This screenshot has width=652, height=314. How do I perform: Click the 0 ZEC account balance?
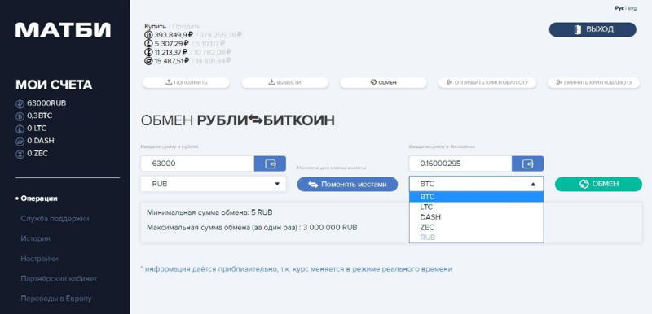[37, 154]
